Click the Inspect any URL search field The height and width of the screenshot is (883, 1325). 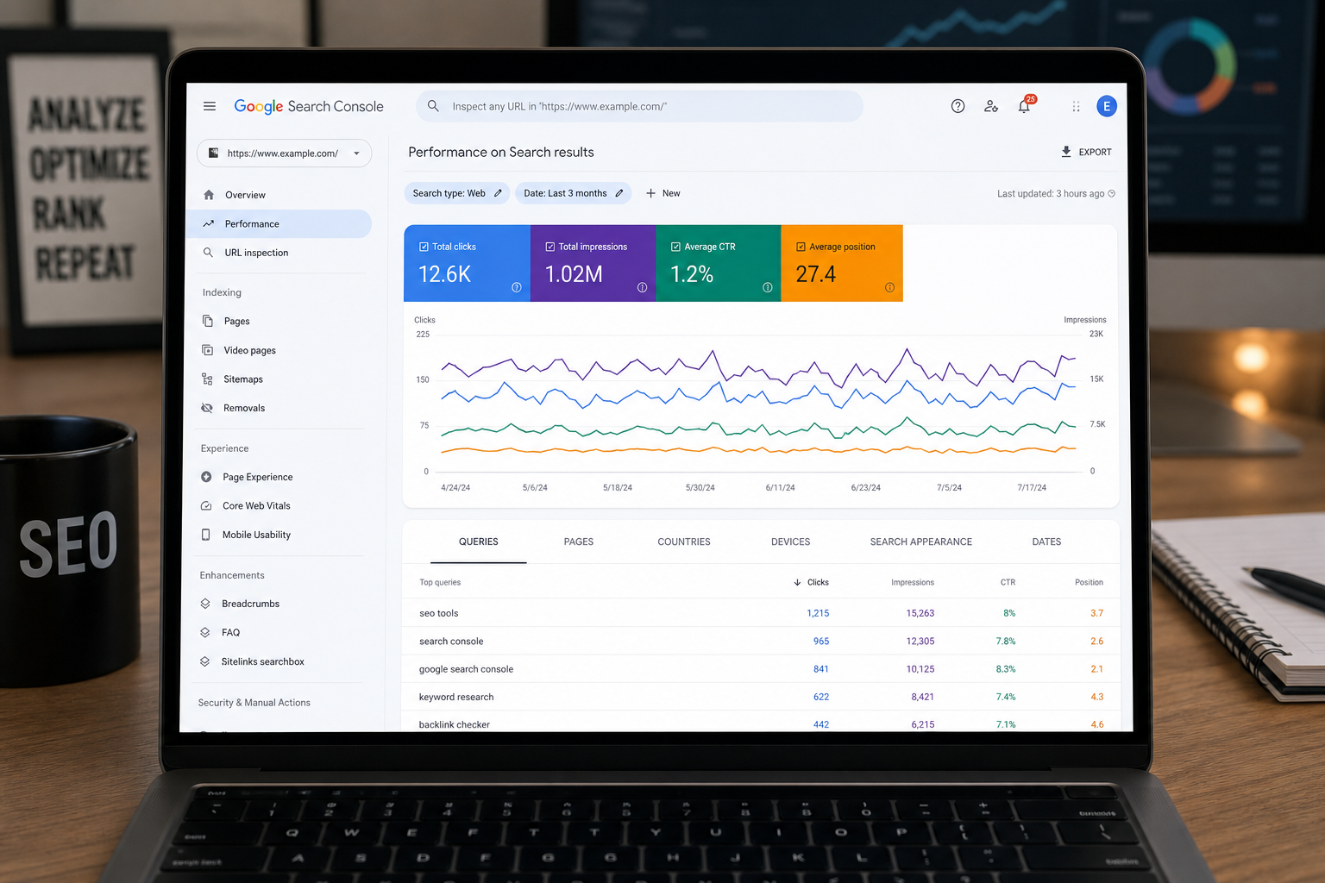coord(639,106)
